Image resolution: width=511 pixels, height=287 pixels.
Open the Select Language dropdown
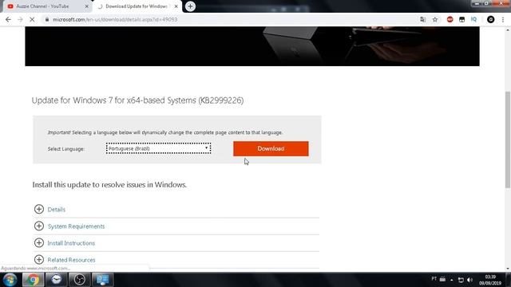pos(158,148)
